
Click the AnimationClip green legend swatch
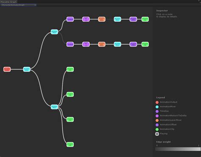click(x=157, y=129)
